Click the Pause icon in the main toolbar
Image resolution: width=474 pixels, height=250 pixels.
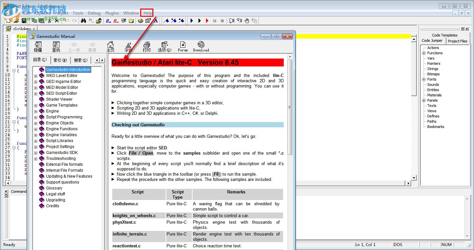point(215,21)
